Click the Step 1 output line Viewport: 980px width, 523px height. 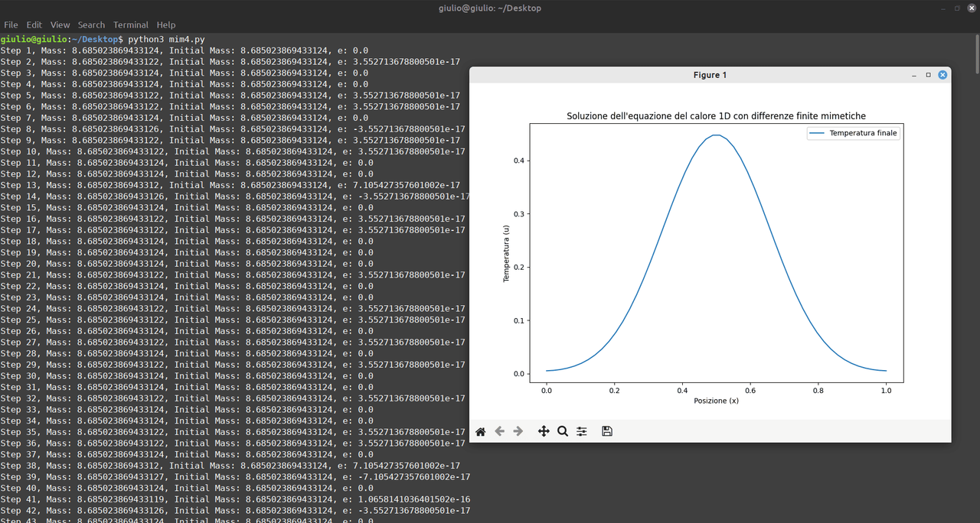(x=184, y=50)
